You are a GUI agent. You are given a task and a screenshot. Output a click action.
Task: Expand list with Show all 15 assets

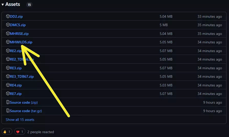(20, 120)
